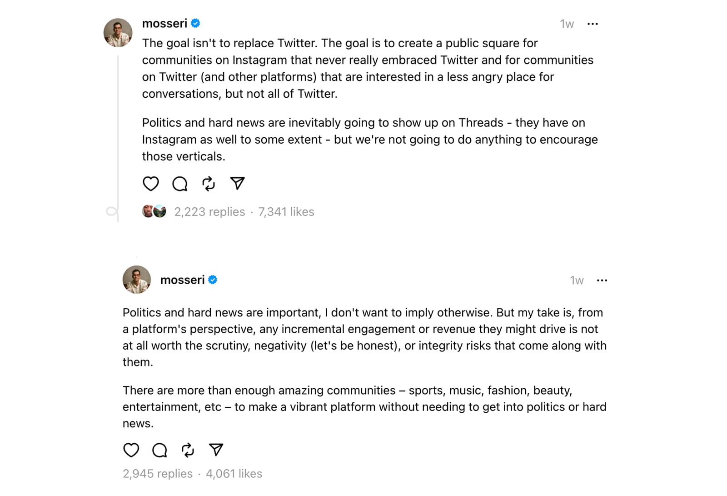Open more options on second post
727x496 pixels.
tap(602, 281)
